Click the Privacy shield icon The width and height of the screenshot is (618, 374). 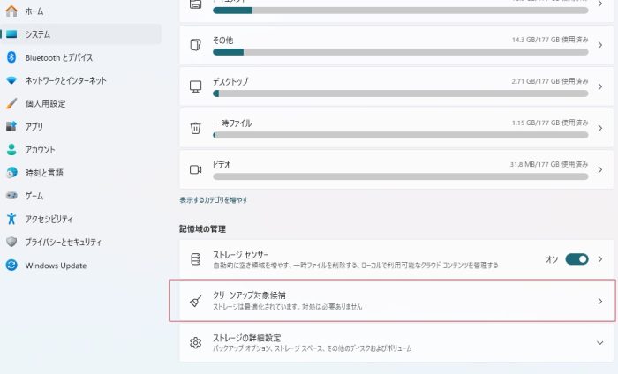point(11,242)
